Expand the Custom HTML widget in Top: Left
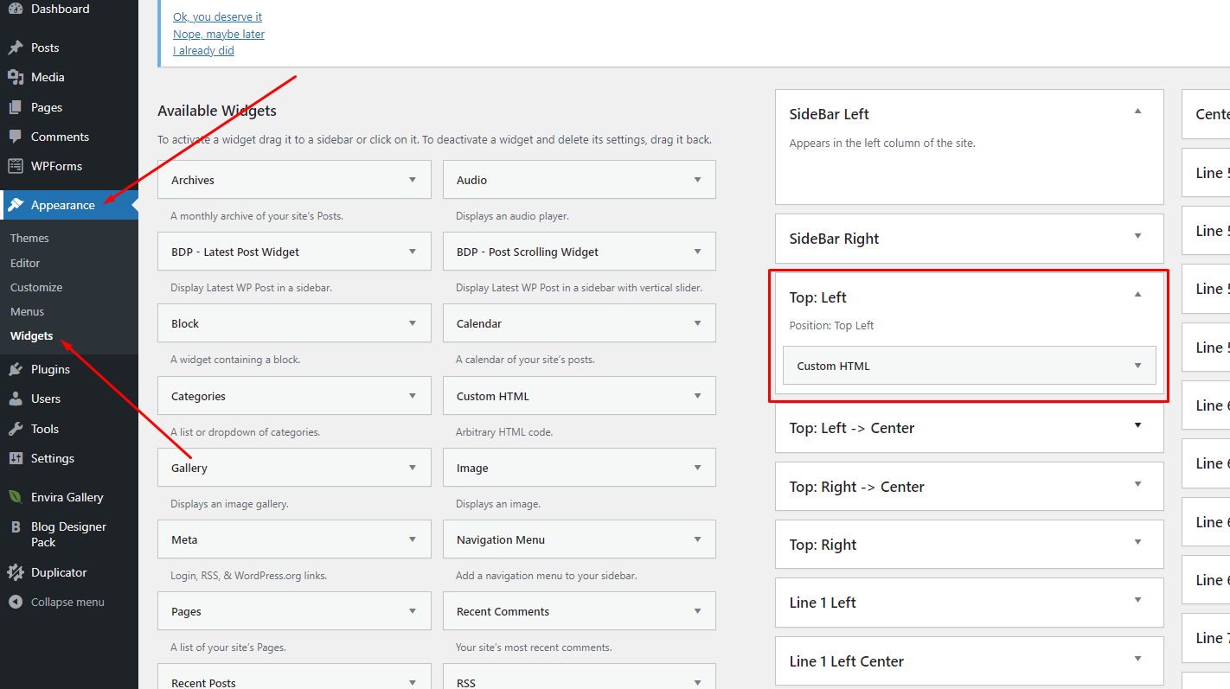 click(1137, 366)
